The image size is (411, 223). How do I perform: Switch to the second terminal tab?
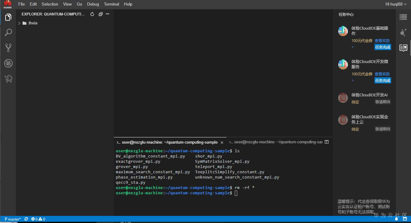276,142
